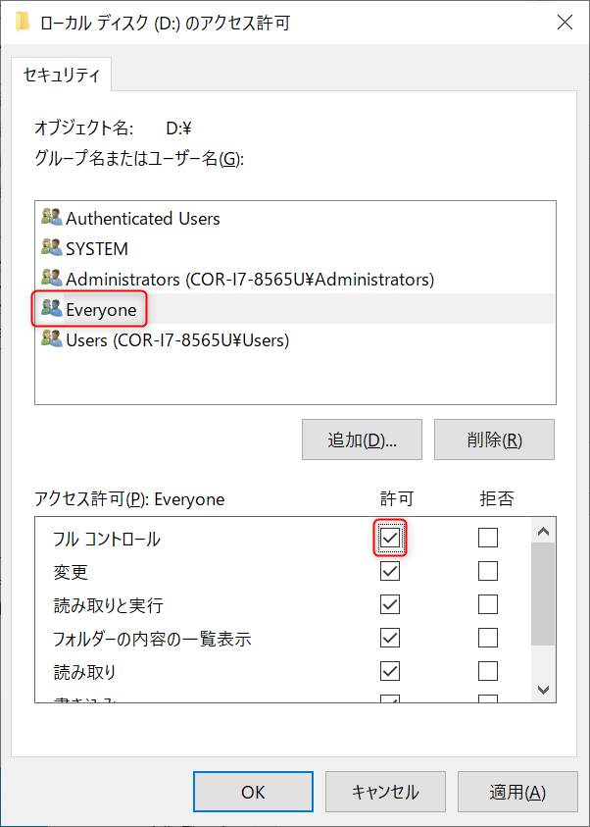Click the Users group icon
590x827 pixels.
click(x=52, y=339)
